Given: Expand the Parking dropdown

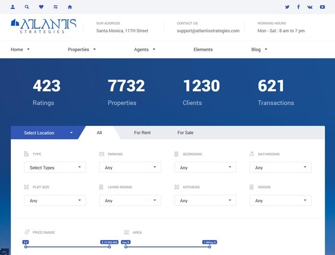Looking at the screenshot, I should (x=130, y=167).
